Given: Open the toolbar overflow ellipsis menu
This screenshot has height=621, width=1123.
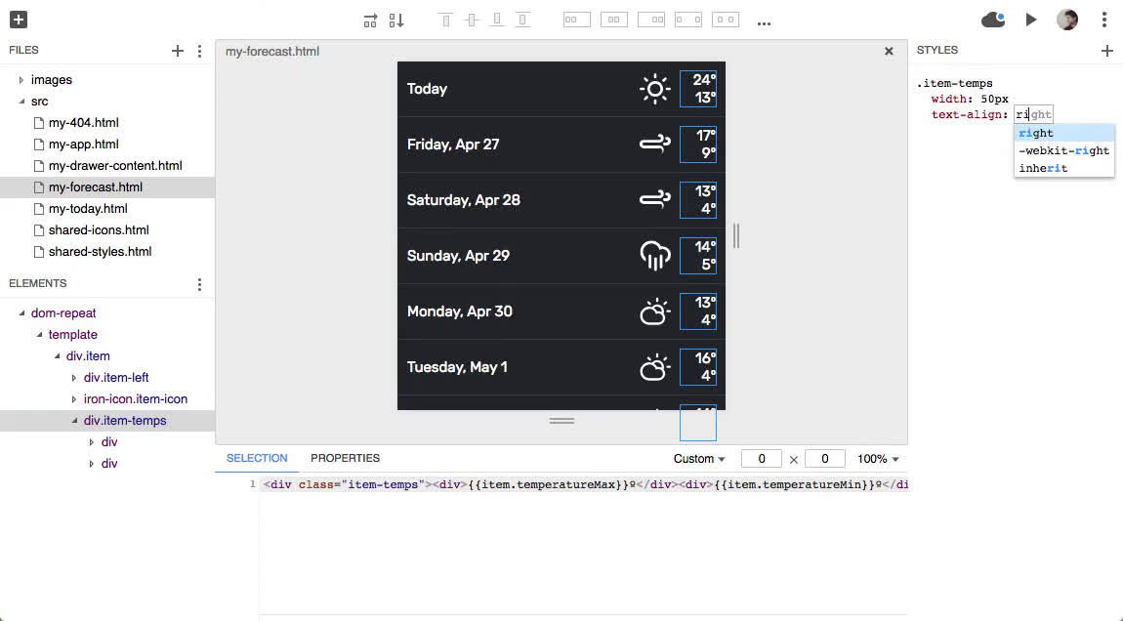Looking at the screenshot, I should click(764, 21).
